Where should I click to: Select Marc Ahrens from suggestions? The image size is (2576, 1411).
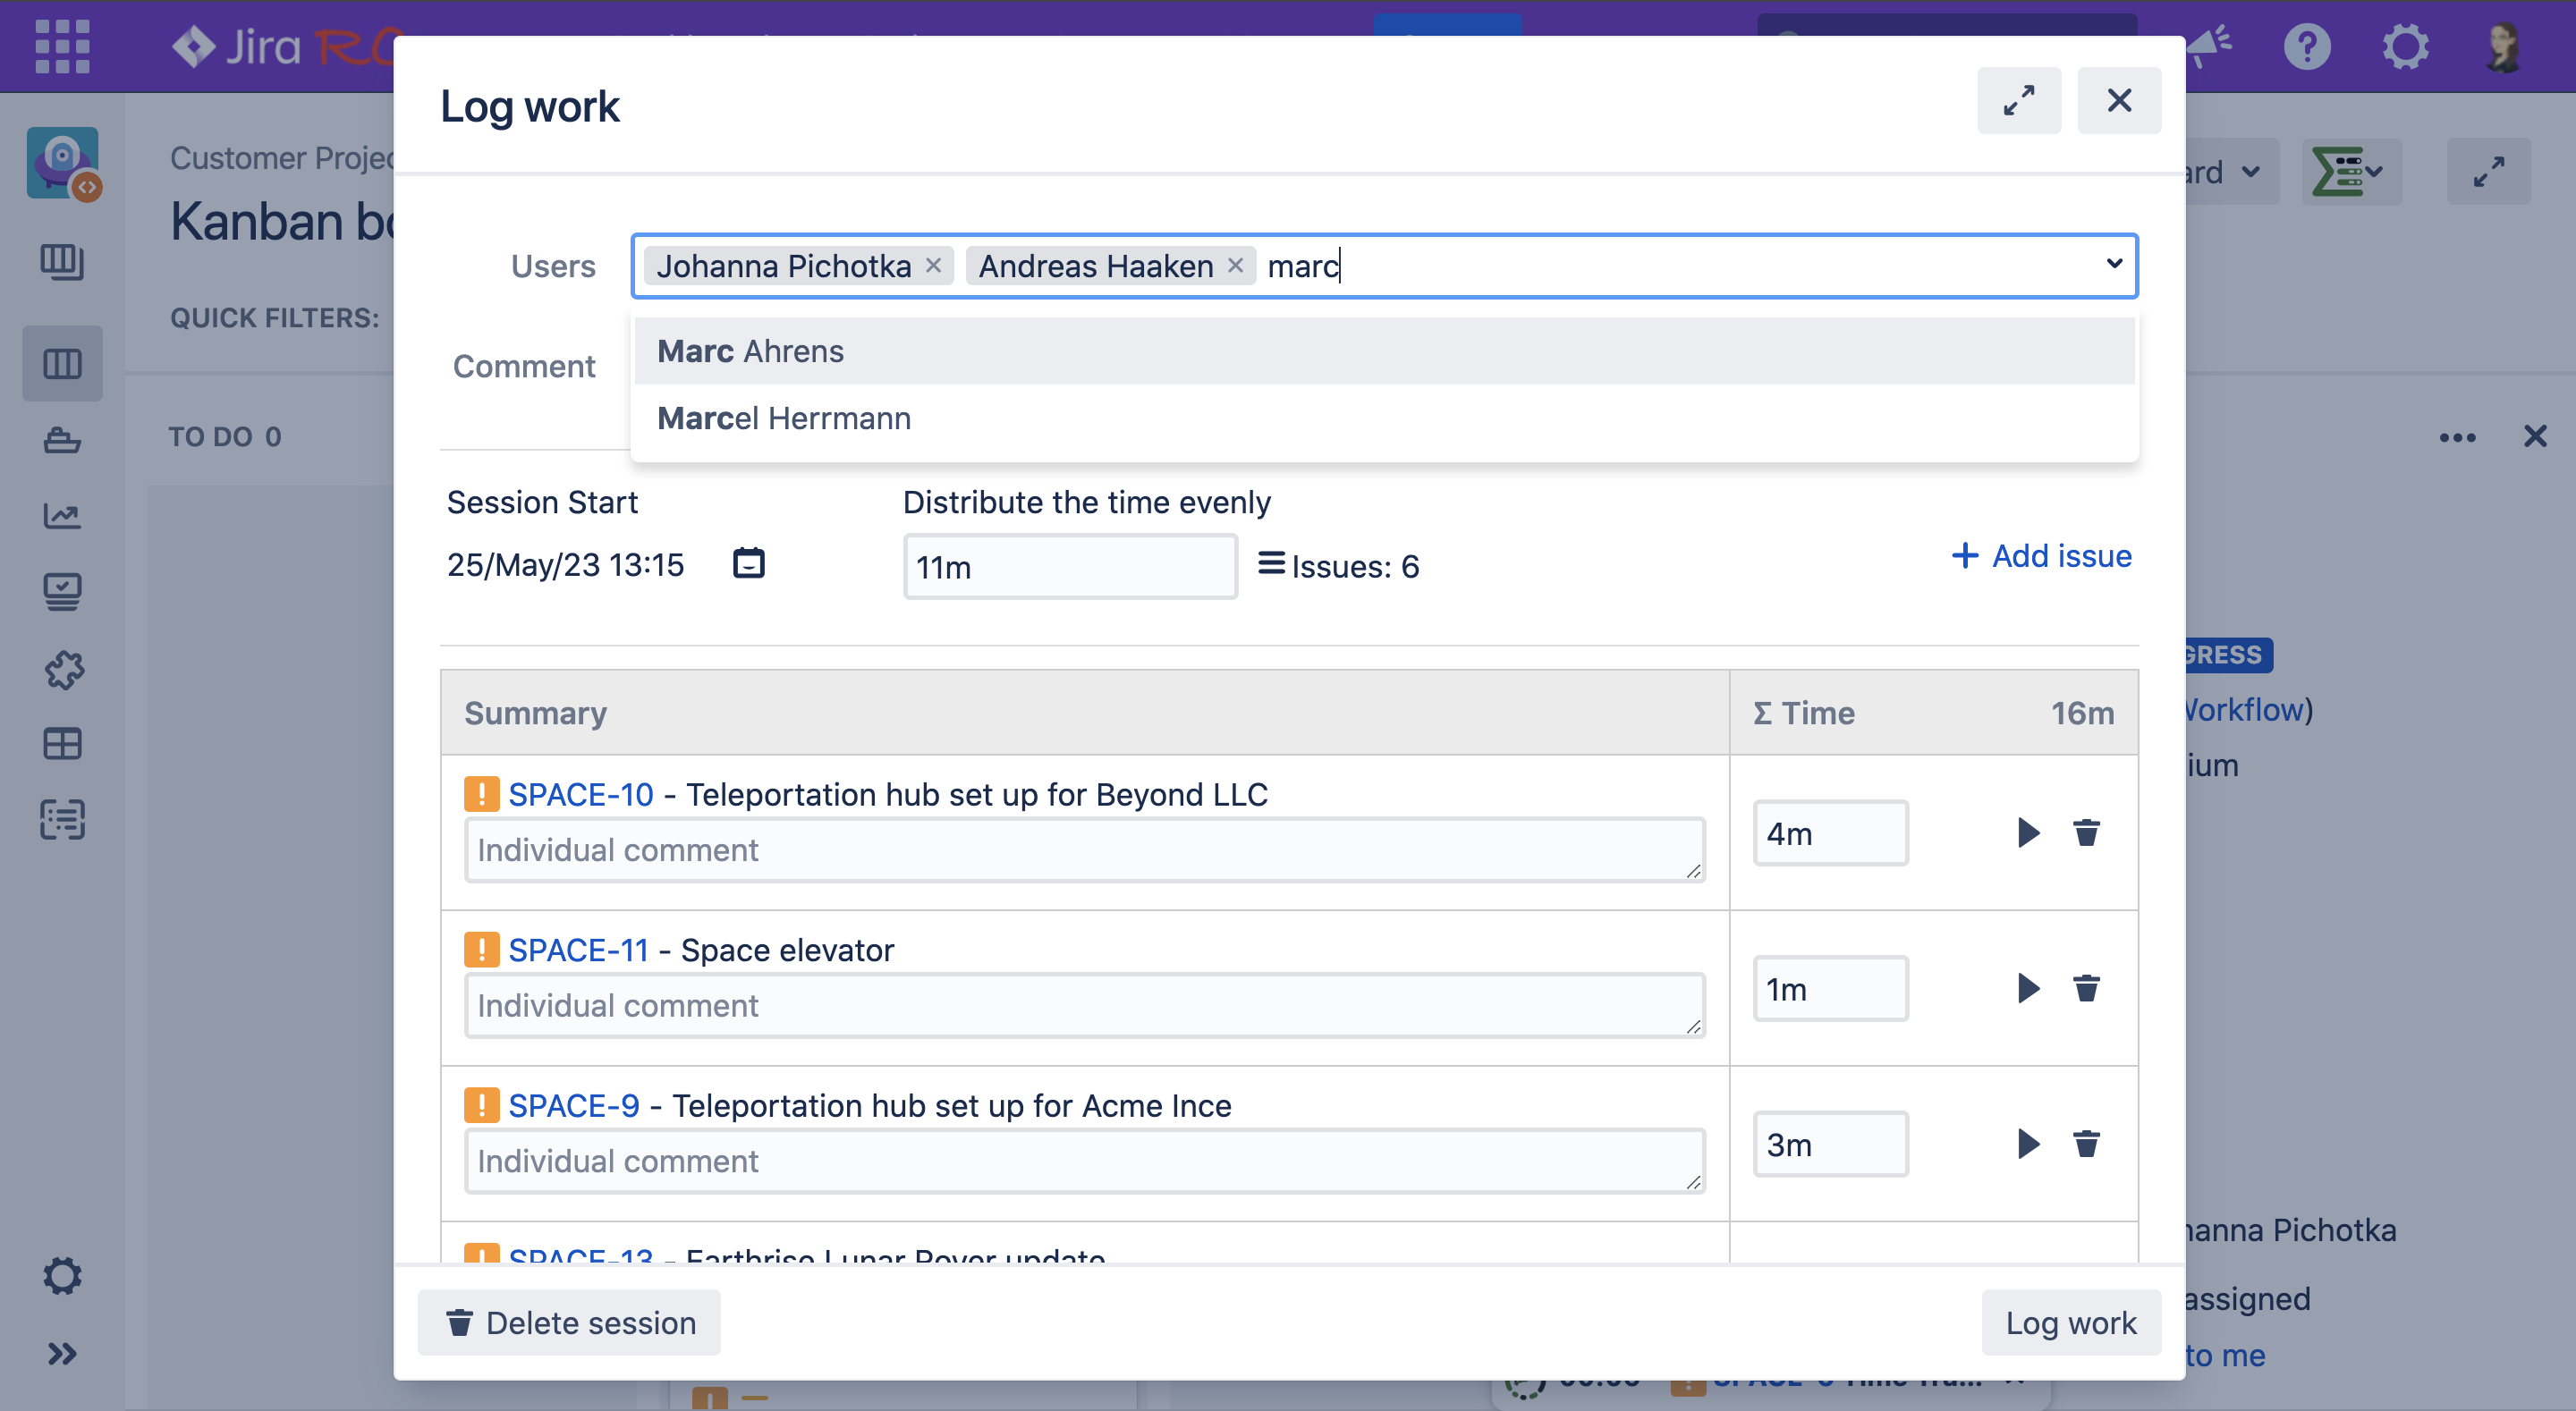750,351
